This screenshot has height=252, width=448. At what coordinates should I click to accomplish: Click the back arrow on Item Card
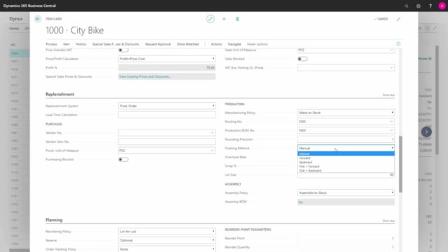[x=37, y=19]
